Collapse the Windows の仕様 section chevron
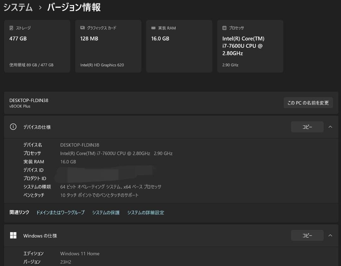Image resolution: width=341 pixels, height=266 pixels. point(330,236)
